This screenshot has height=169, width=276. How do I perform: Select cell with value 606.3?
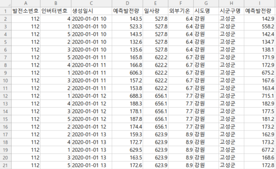click(x=127, y=73)
